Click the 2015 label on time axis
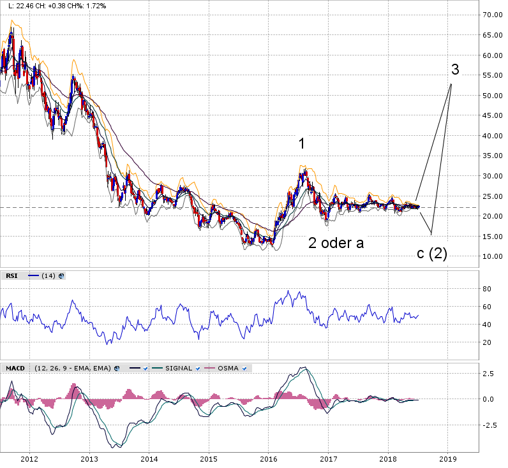508x468 pixels. tap(209, 458)
